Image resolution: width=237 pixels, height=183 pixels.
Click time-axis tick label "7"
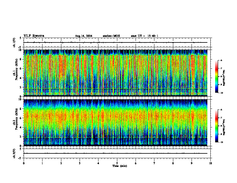point(154,163)
